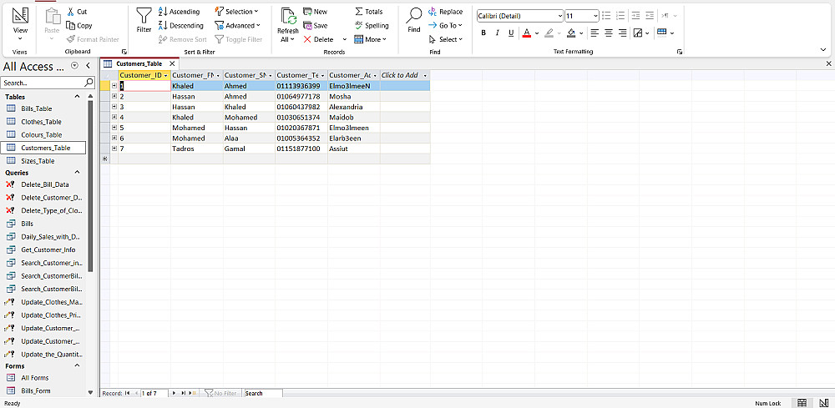Switch to Design View in status bar
The width and height of the screenshot is (835, 408).
tap(824, 403)
